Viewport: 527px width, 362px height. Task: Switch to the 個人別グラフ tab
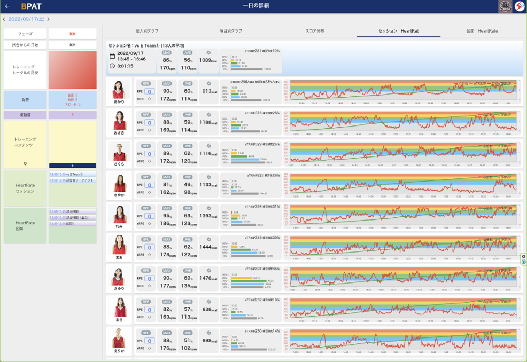pyautogui.click(x=147, y=31)
